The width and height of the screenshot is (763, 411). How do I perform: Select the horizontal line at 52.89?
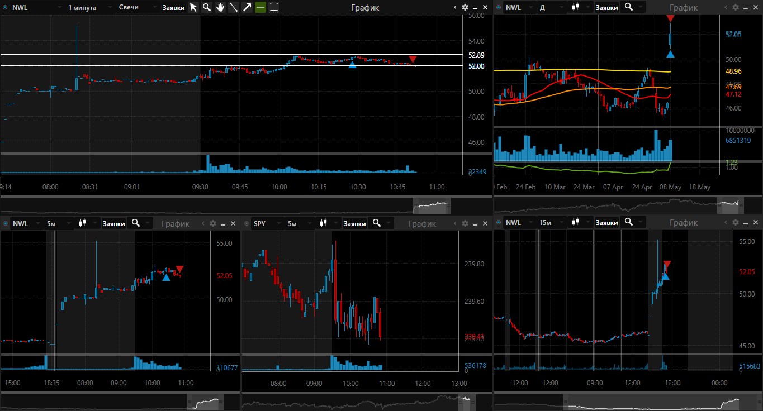tap(233, 55)
